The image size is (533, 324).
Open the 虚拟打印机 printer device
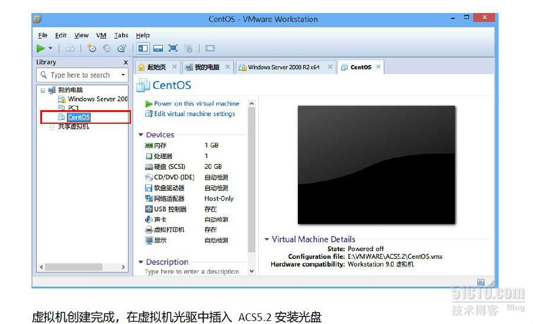pyautogui.click(x=169, y=230)
